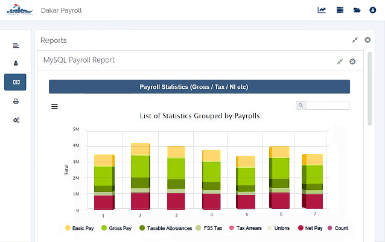
Task: Click Gross Pay segment of bar 2
Action: point(140,167)
